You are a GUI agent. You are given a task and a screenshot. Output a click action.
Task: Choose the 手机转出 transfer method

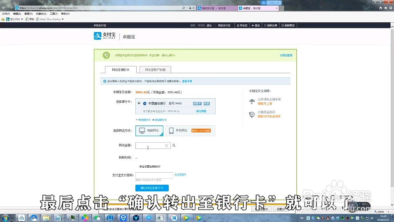[190, 131]
